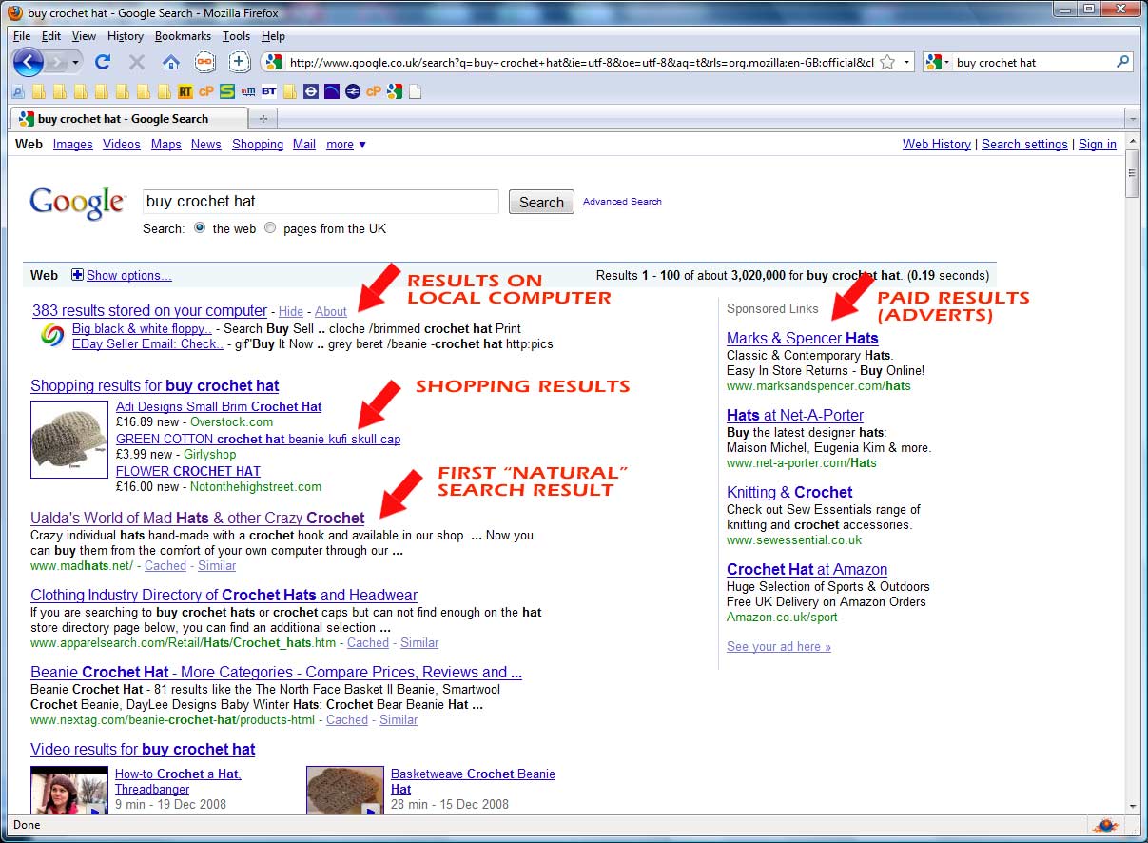Reload the current page
The image size is (1148, 843).
103,63
